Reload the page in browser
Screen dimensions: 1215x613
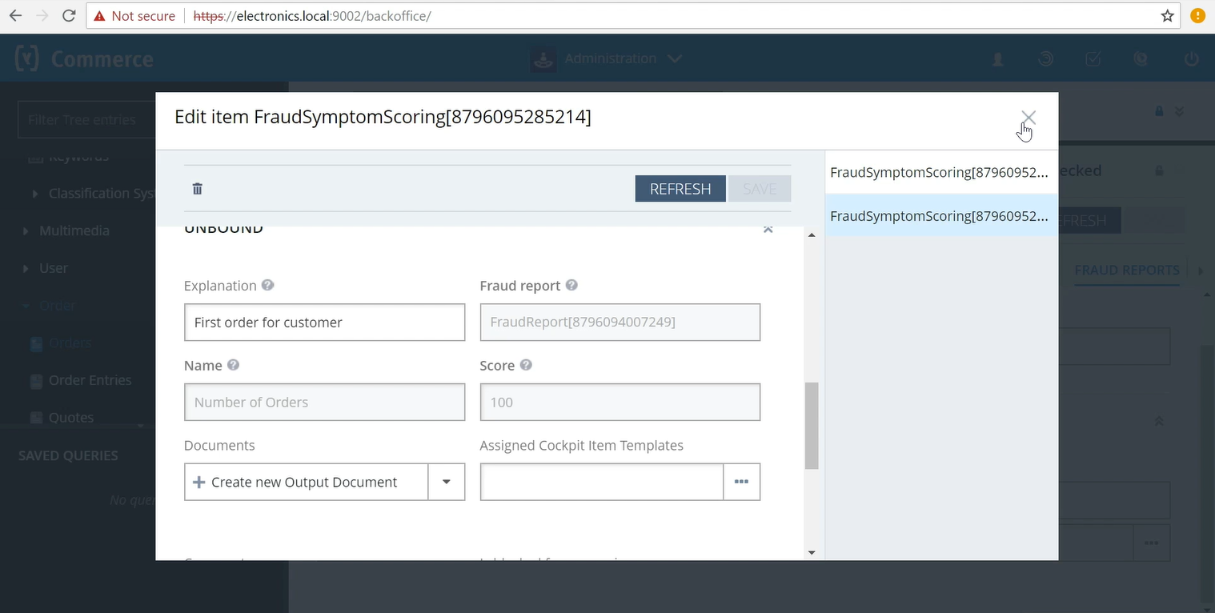pyautogui.click(x=69, y=16)
